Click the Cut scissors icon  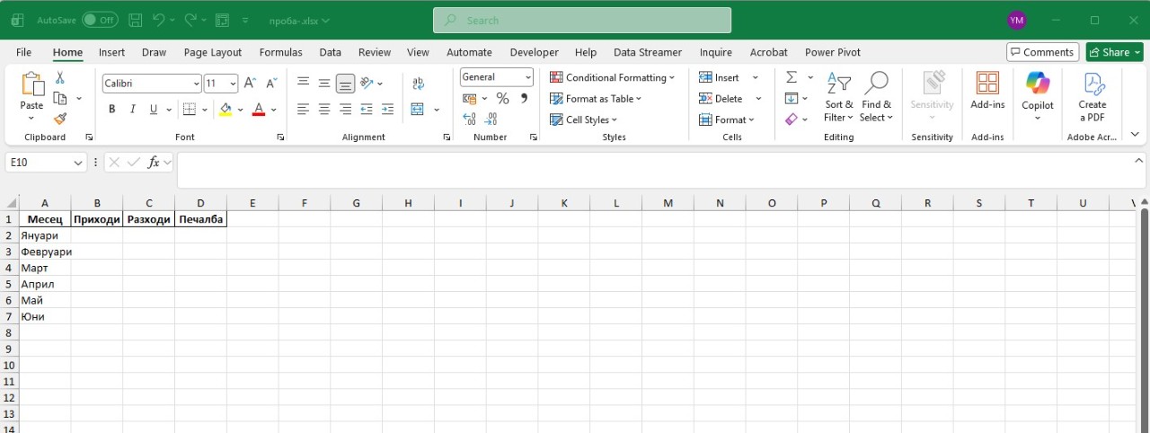60,78
